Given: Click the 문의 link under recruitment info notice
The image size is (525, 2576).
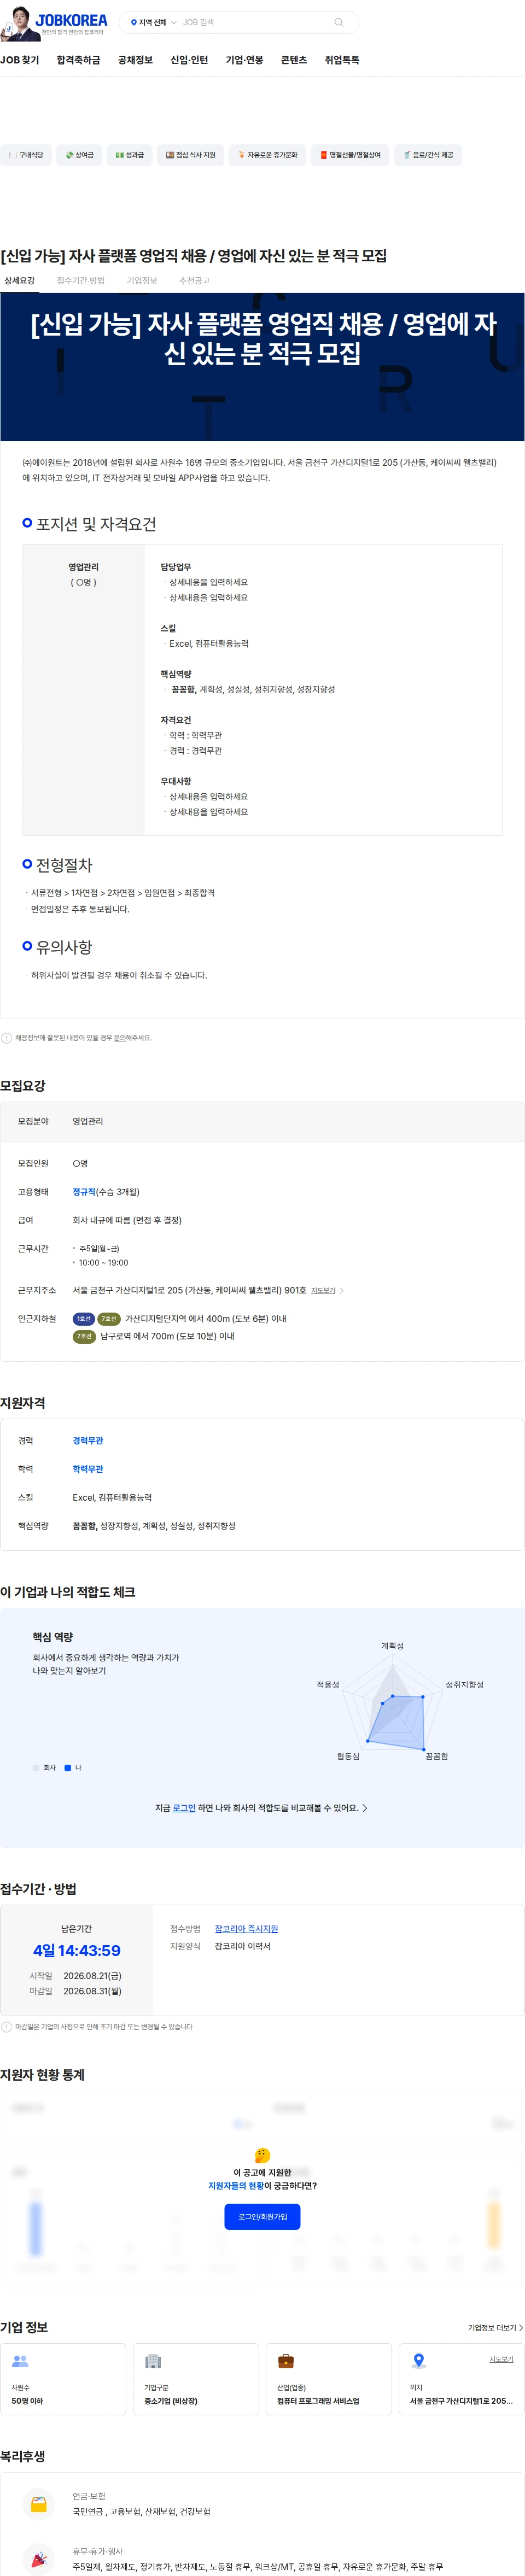Looking at the screenshot, I should (119, 1038).
